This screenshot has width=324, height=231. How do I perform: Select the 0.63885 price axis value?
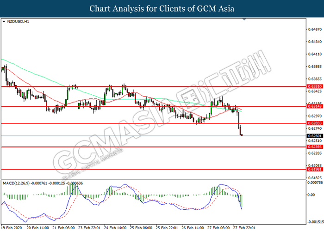pyautogui.click(x=315, y=67)
